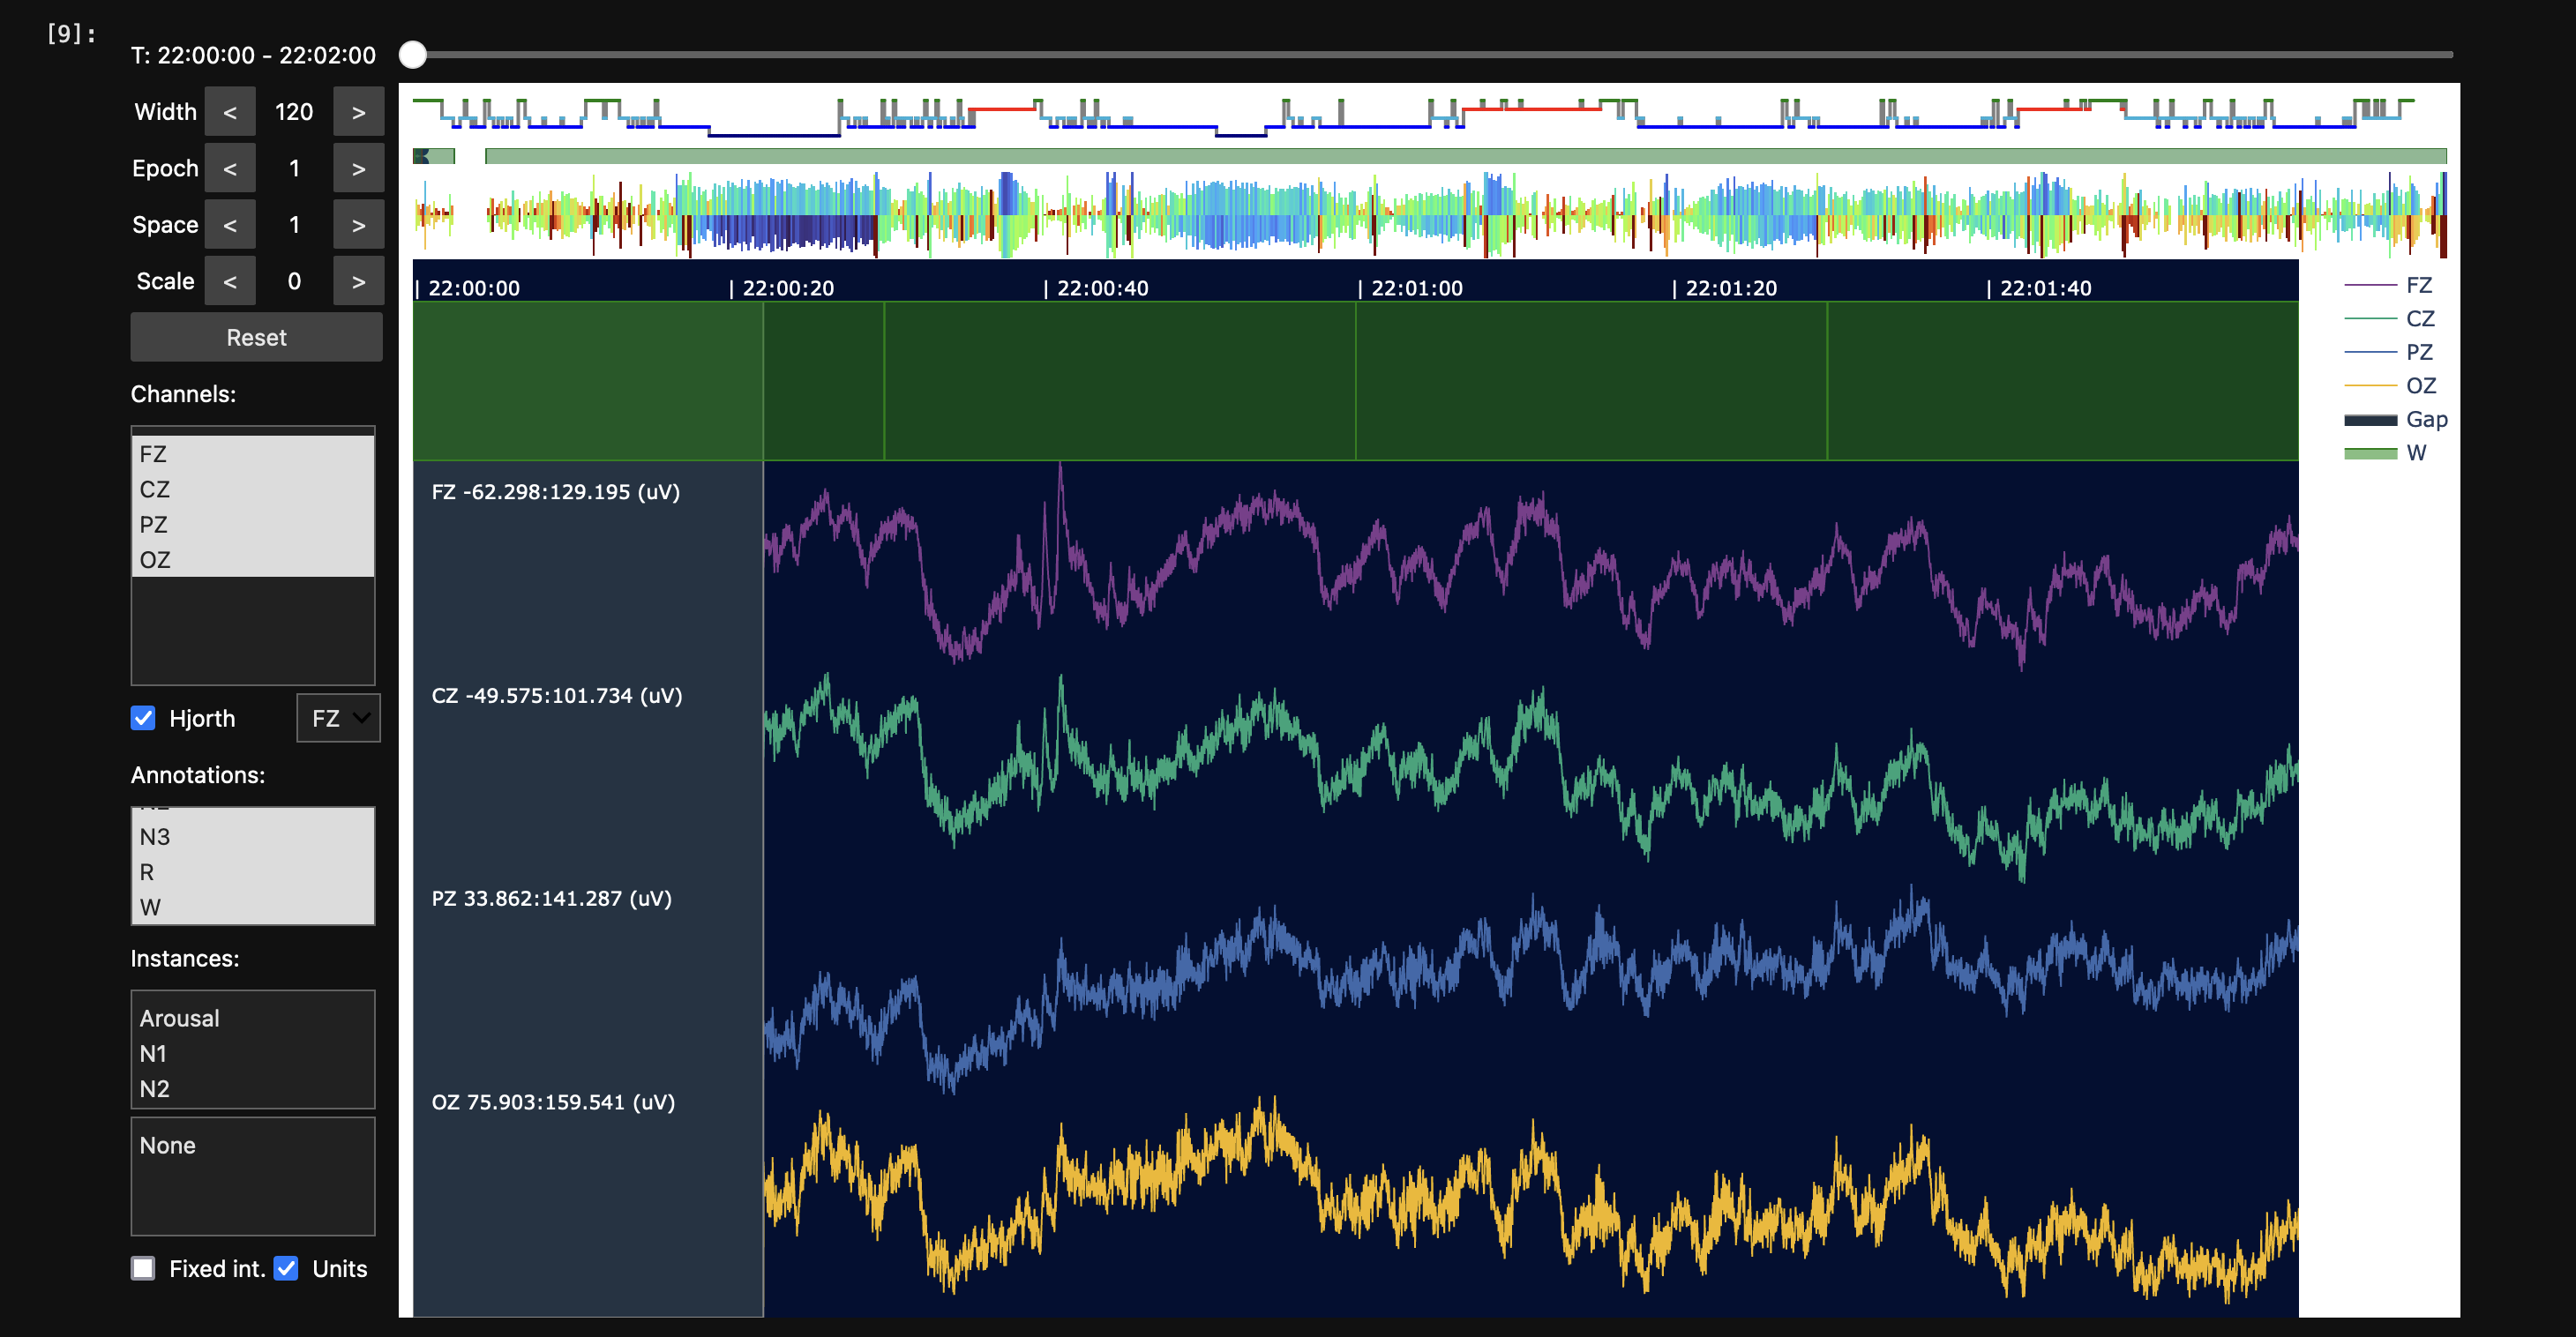Decrease Epoch value arrow button
This screenshot has width=2576, height=1337.
(x=230, y=168)
